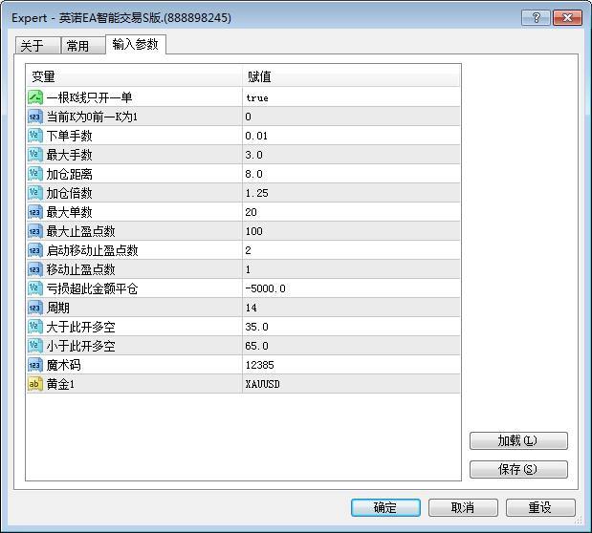Click the integer icon beside 魔术码

tap(35, 365)
